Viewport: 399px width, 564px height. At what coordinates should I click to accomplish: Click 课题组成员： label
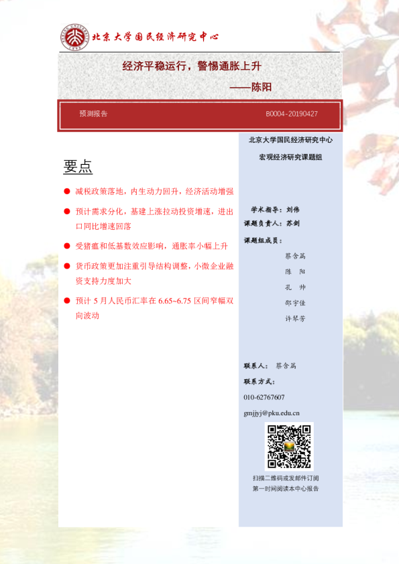point(264,240)
